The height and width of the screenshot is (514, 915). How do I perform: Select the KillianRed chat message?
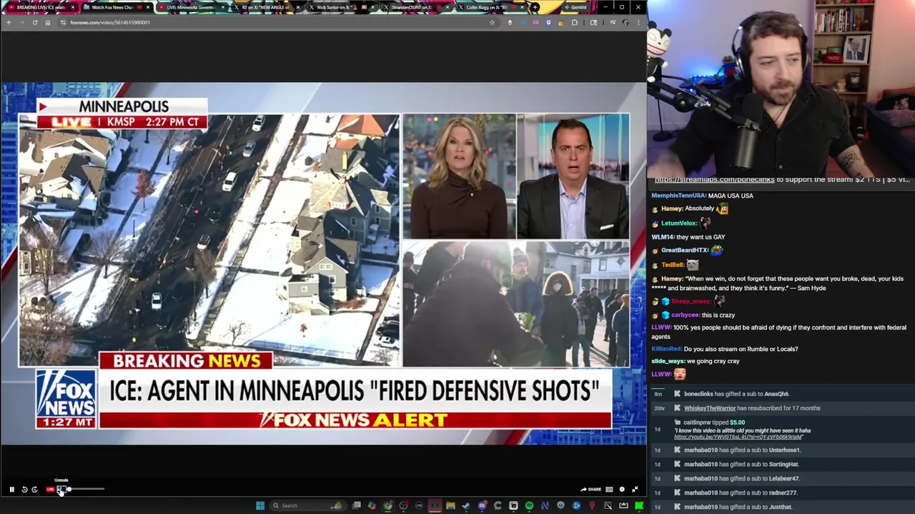724,349
